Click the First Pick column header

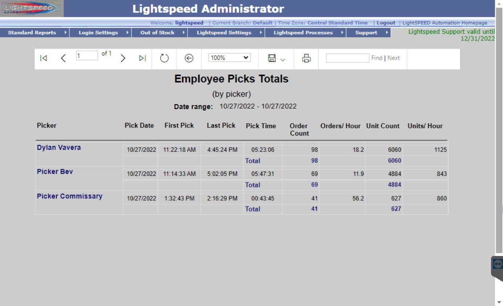pyautogui.click(x=179, y=126)
